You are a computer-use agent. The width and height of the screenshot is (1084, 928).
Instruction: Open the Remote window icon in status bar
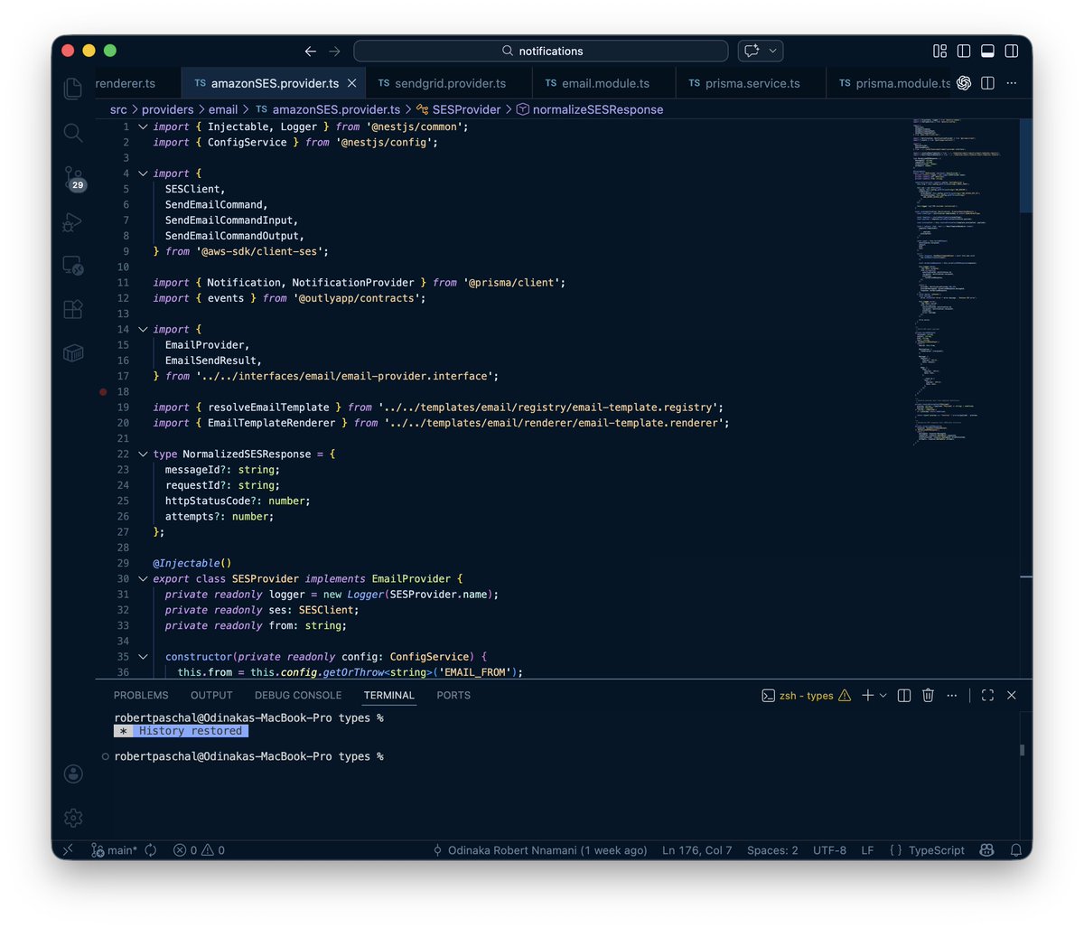(69, 850)
